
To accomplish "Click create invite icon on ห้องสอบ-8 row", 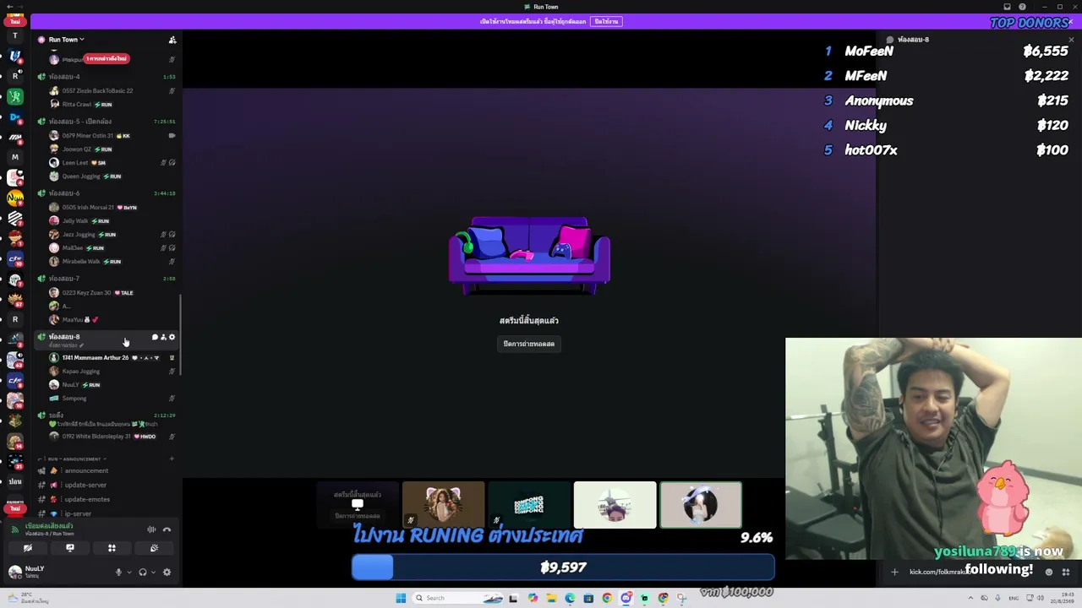I will coord(163,338).
